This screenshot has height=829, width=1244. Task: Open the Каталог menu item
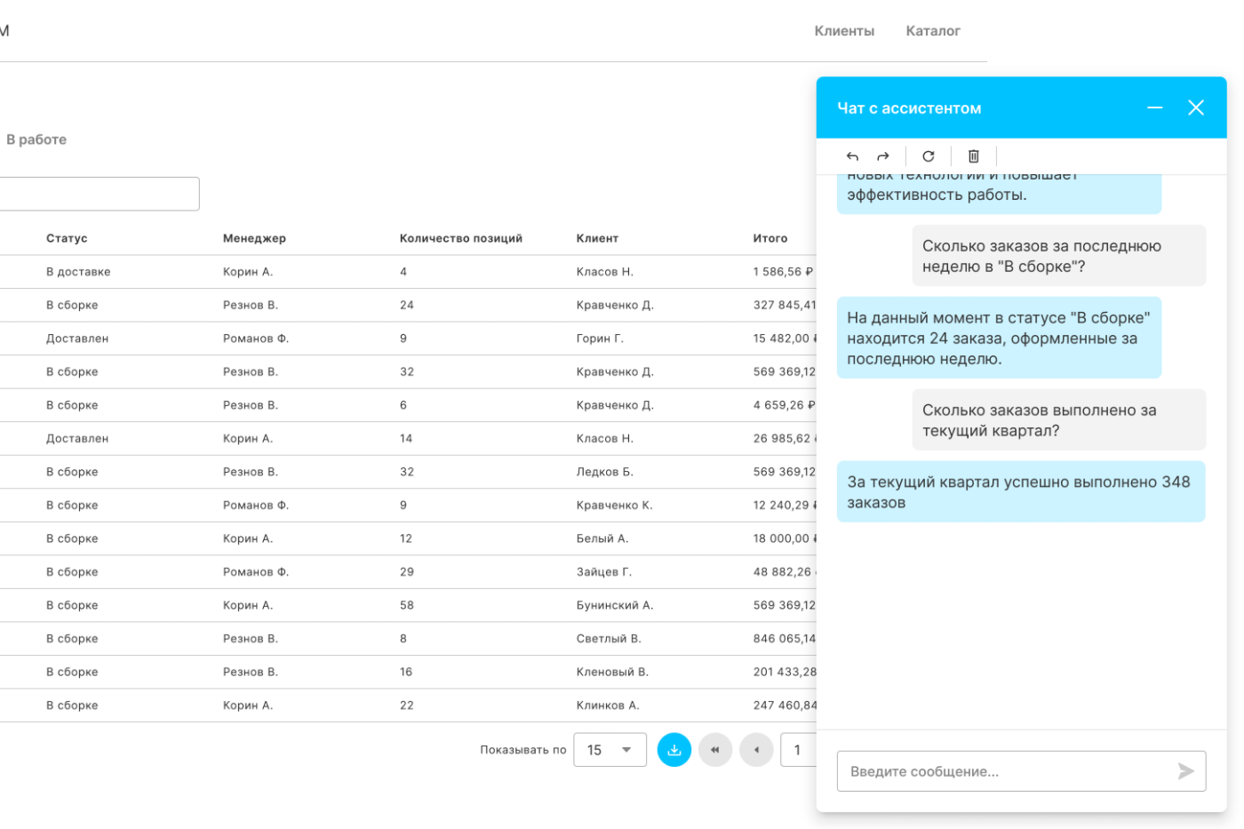click(x=933, y=31)
